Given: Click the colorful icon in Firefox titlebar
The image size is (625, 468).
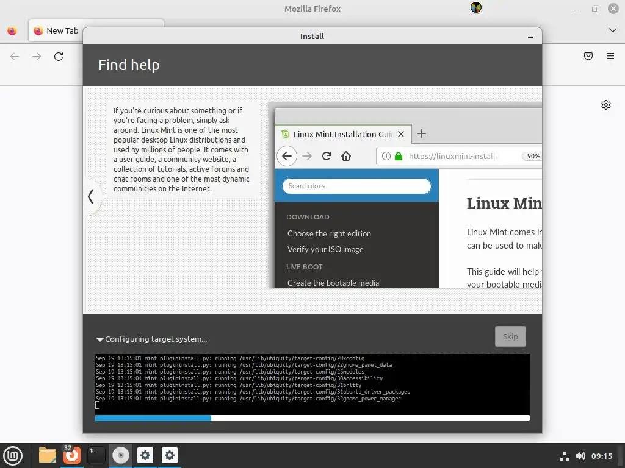Looking at the screenshot, I should pos(475,7).
